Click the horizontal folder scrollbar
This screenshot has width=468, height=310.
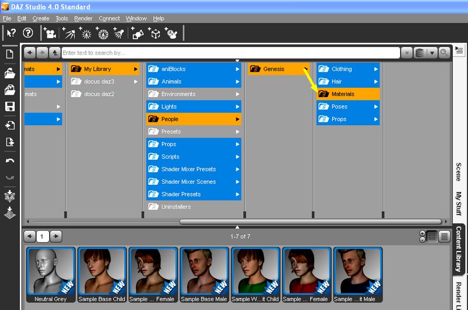(311, 222)
